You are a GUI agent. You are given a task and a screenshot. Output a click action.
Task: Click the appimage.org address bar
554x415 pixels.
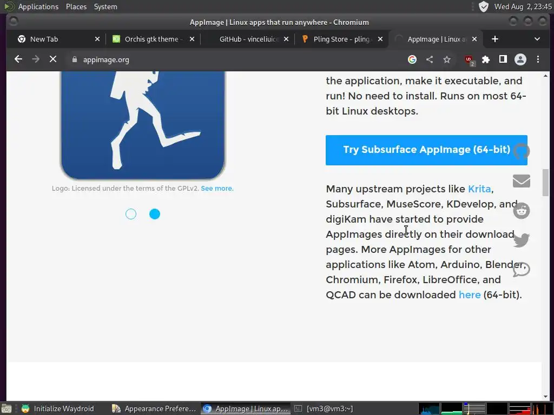233,59
